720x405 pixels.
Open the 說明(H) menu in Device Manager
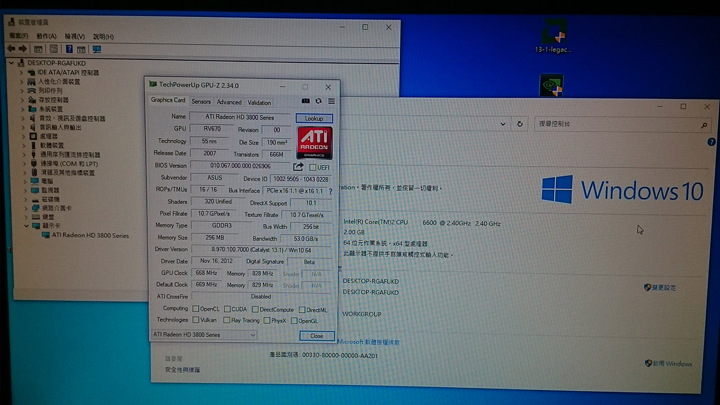pos(103,37)
